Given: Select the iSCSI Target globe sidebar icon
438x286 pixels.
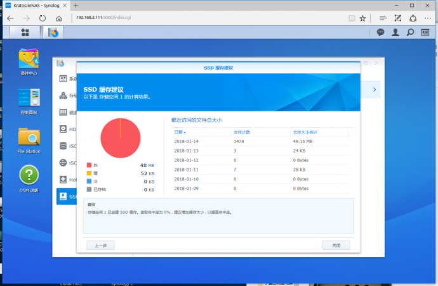Looking at the screenshot, I should [63, 163].
